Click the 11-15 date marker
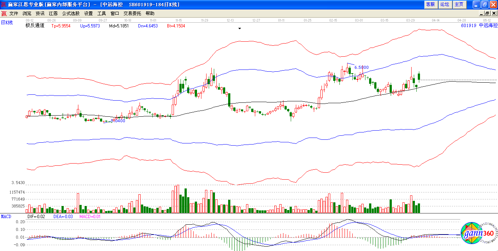Image resolution: width=498 pixels, height=251 pixels. [179, 20]
